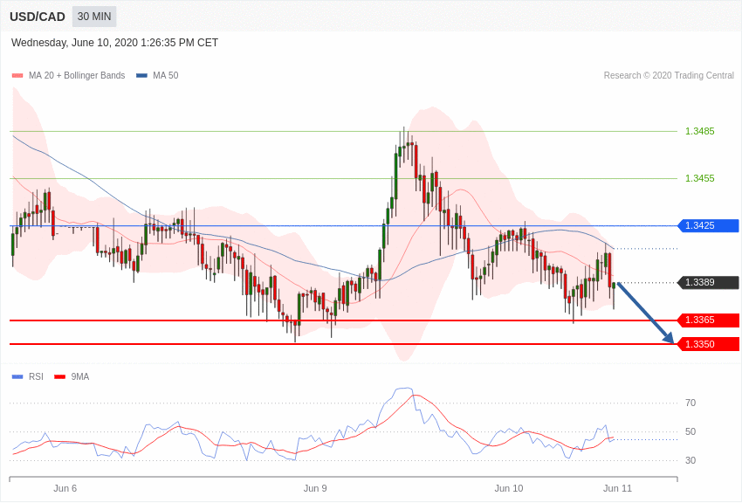Click the 'Jun 10' date axis label
Screen dimensions: 742x503
click(x=509, y=488)
